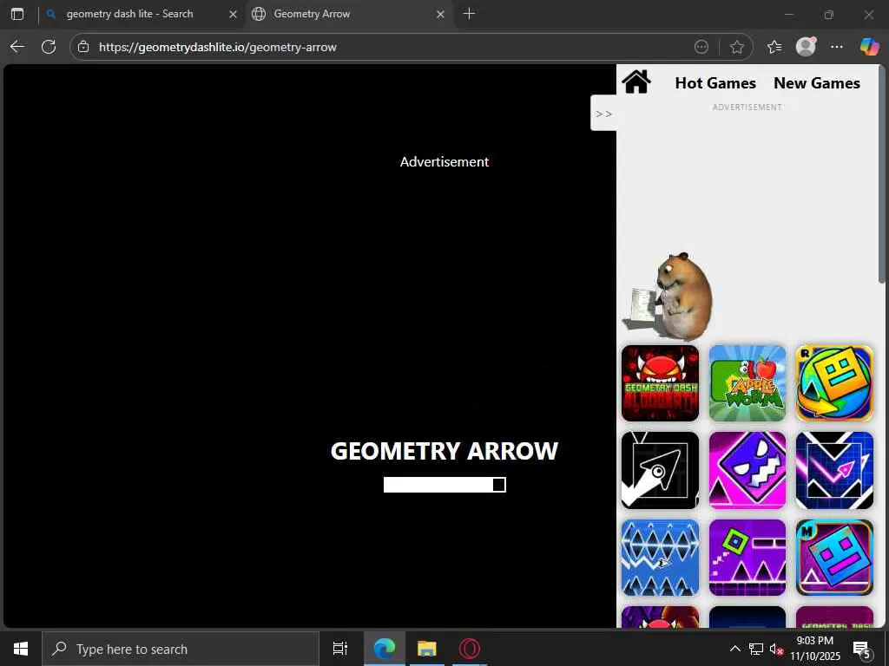The height and width of the screenshot is (666, 889).
Task: Open a new browser tab
Action: point(469,14)
